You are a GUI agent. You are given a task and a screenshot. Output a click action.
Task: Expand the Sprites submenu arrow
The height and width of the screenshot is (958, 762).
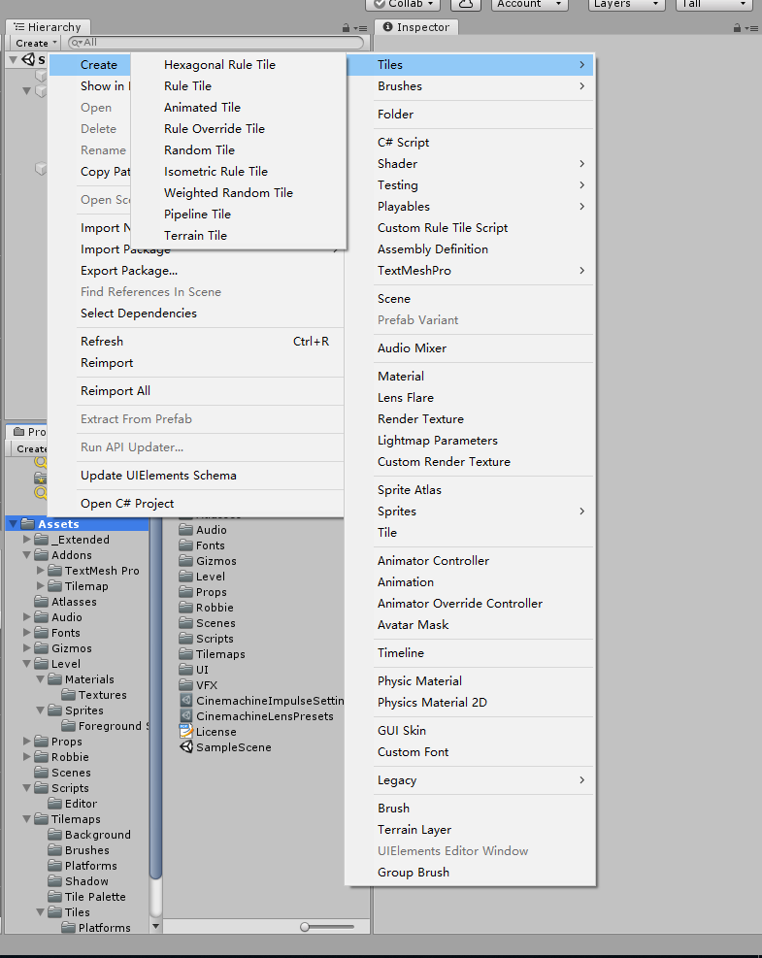(x=581, y=512)
